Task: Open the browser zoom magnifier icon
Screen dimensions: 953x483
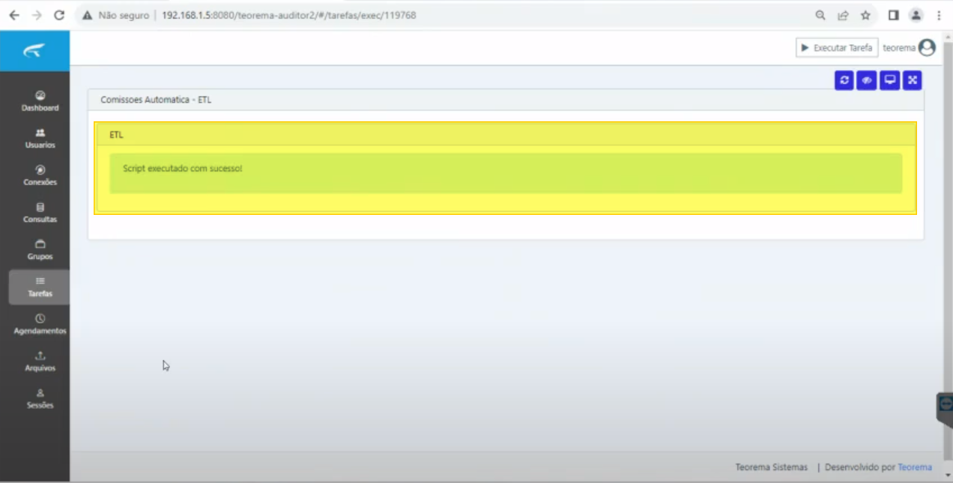Action: (820, 15)
